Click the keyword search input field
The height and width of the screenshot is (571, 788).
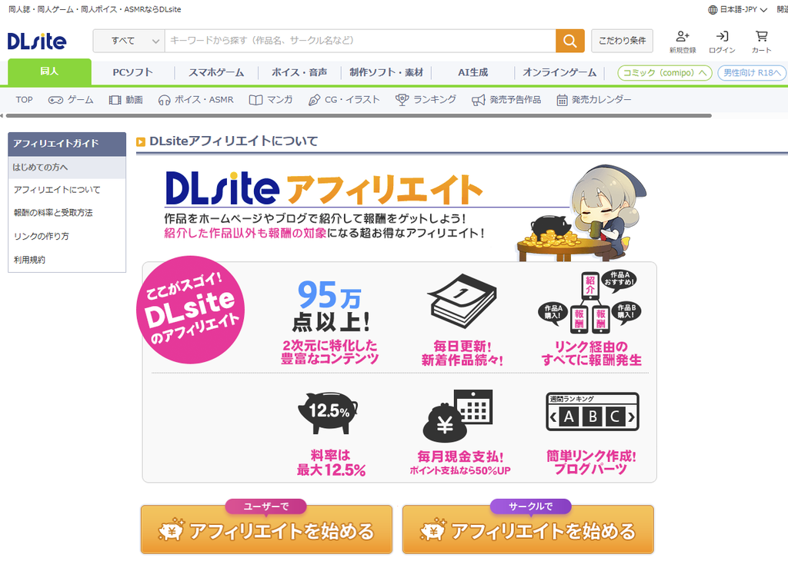pos(360,41)
